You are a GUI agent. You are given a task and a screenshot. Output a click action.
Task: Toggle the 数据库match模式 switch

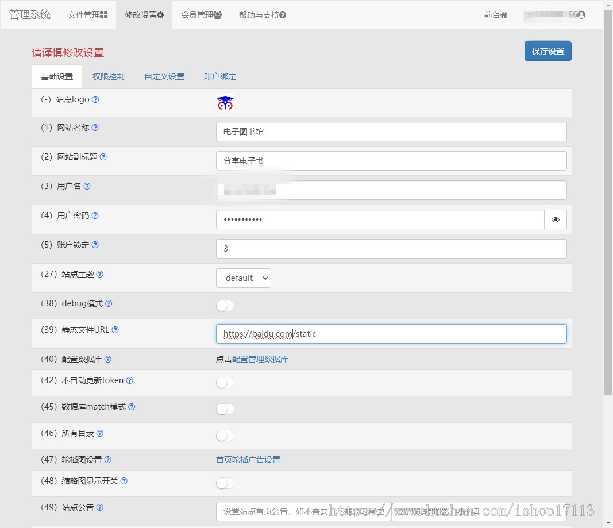(225, 409)
